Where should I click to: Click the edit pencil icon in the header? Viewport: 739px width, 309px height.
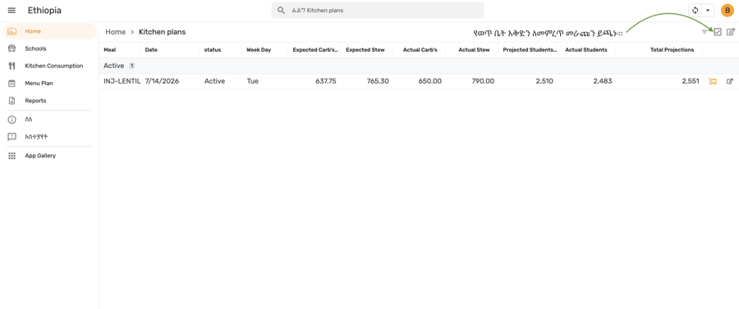click(x=731, y=32)
